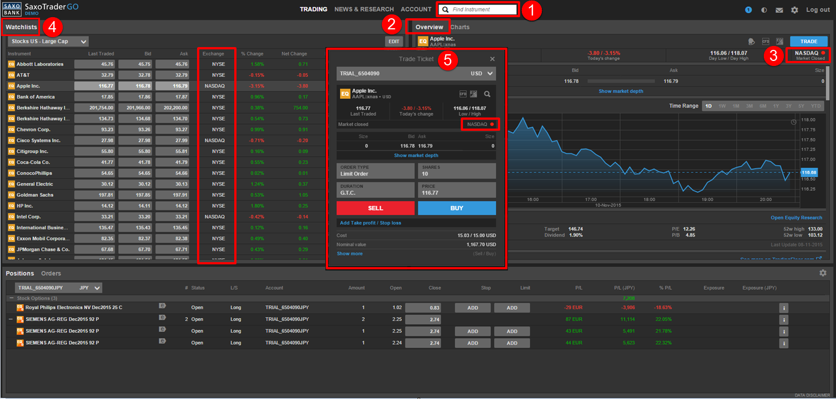This screenshot has height=399, width=836.
Task: Click the watchlist EDIT button
Action: click(x=394, y=42)
